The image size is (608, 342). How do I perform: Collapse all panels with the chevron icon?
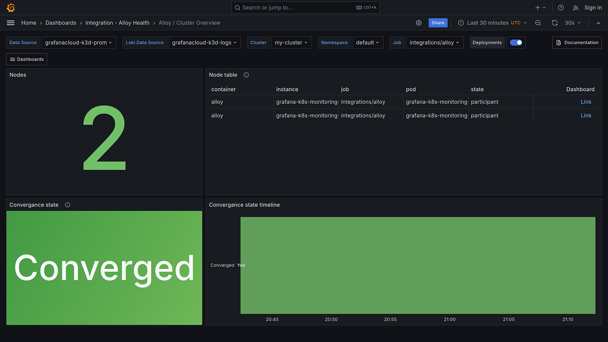click(598, 23)
